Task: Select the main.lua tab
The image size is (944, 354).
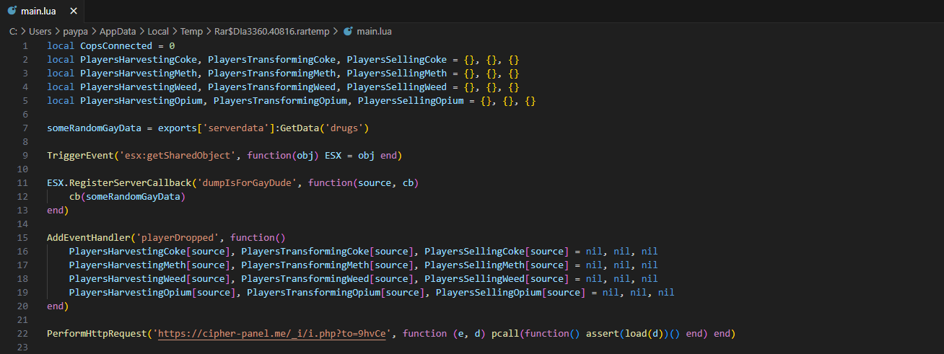Action: (43, 12)
